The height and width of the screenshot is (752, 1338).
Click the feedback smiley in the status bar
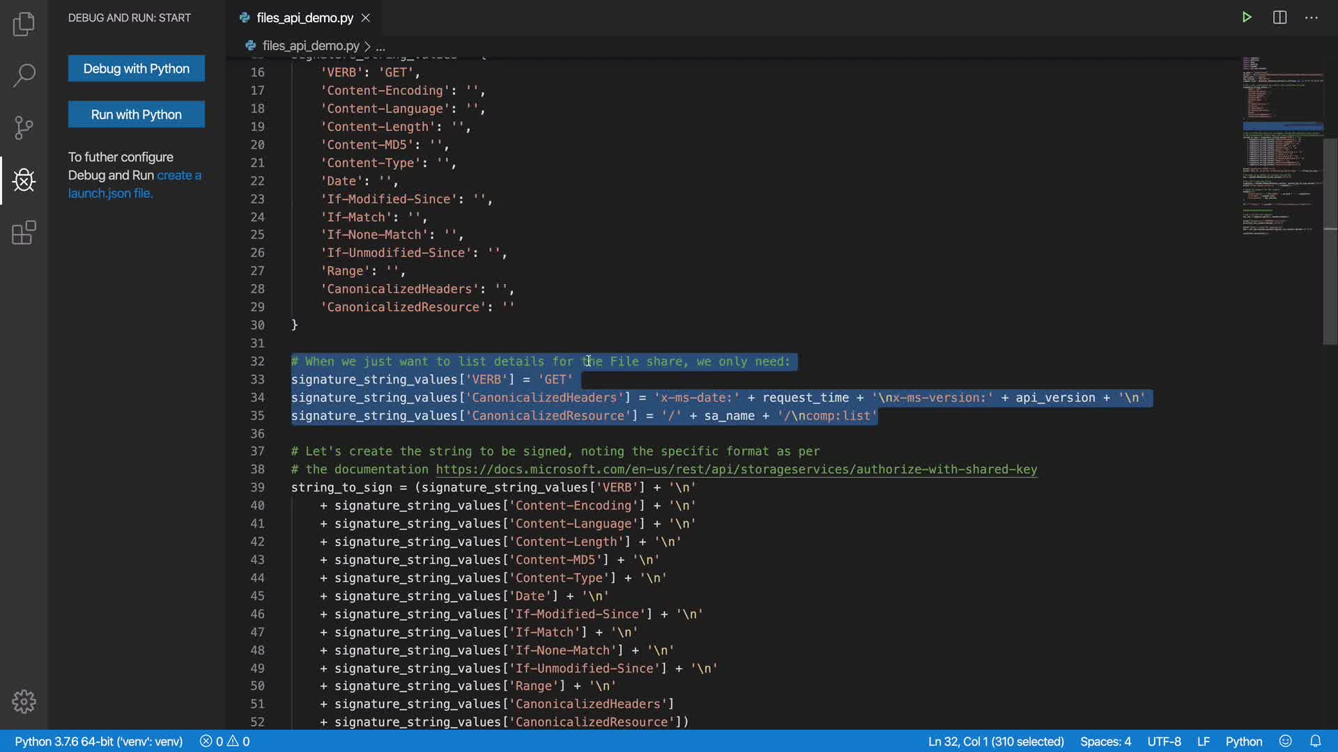click(1286, 741)
